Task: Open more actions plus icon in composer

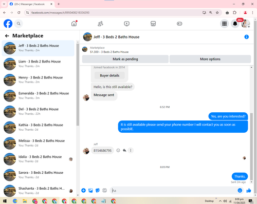Action: point(83,190)
